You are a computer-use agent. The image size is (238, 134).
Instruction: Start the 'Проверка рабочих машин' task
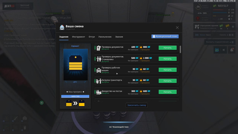tap(168, 70)
